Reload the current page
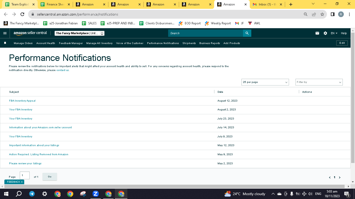The image size is (355, 199). pyautogui.click(x=22, y=14)
